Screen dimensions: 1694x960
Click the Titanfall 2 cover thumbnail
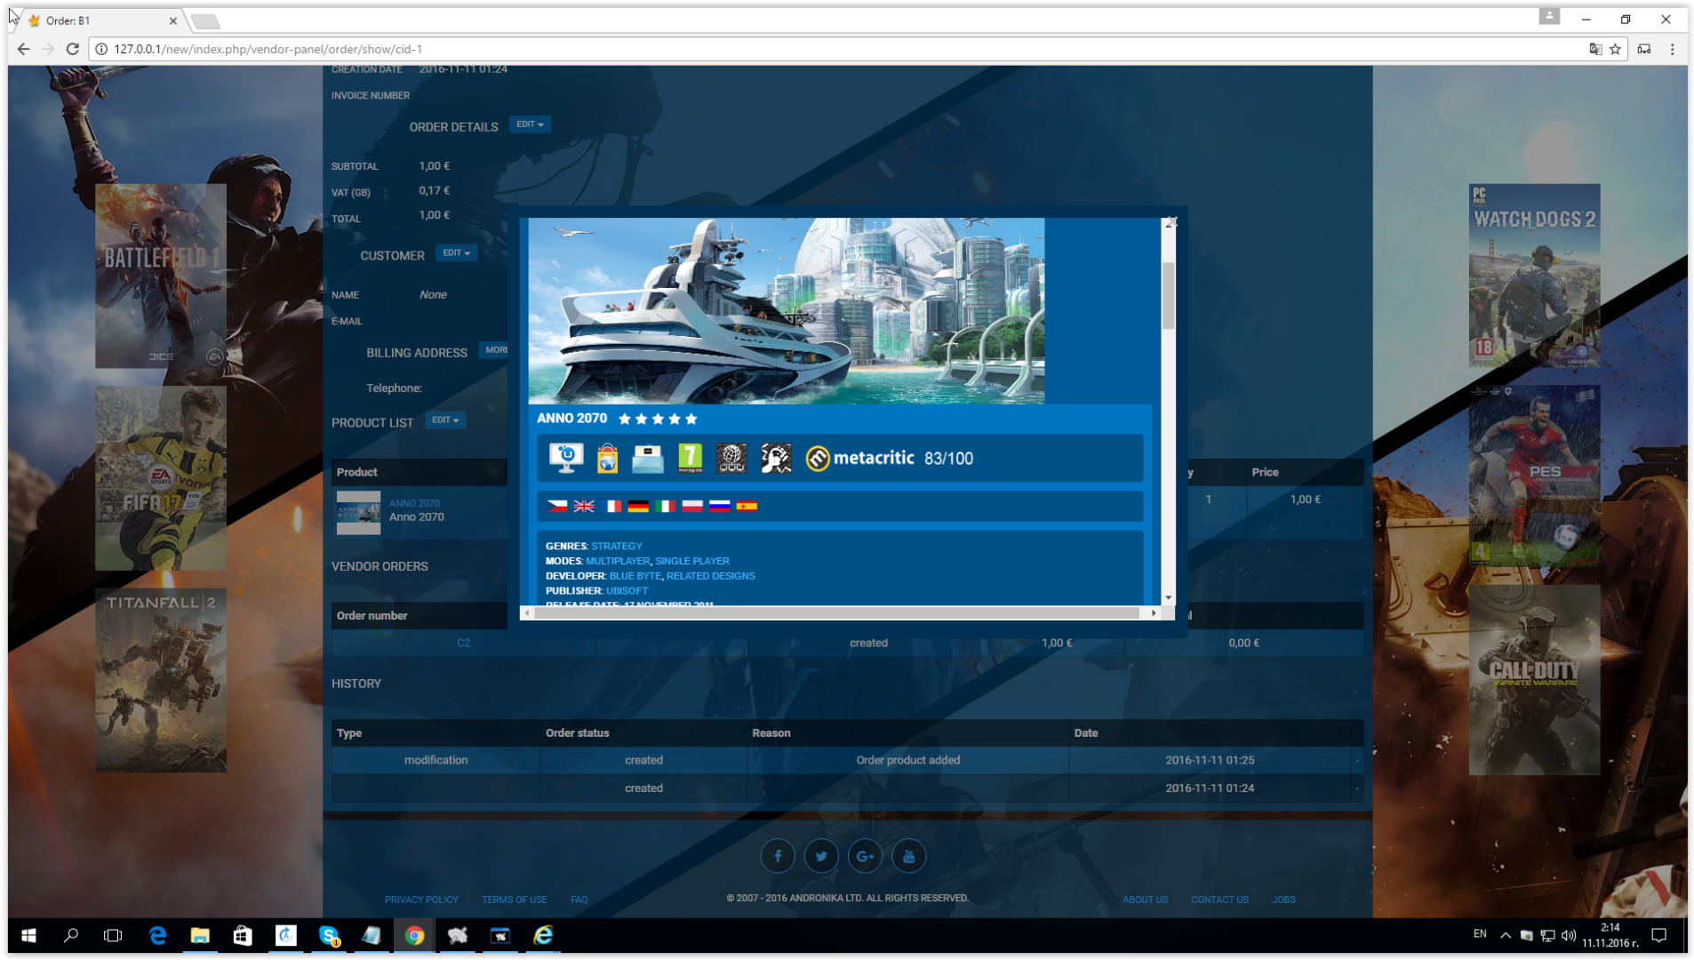click(161, 680)
